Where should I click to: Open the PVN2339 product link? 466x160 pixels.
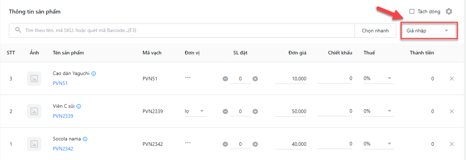(x=63, y=116)
